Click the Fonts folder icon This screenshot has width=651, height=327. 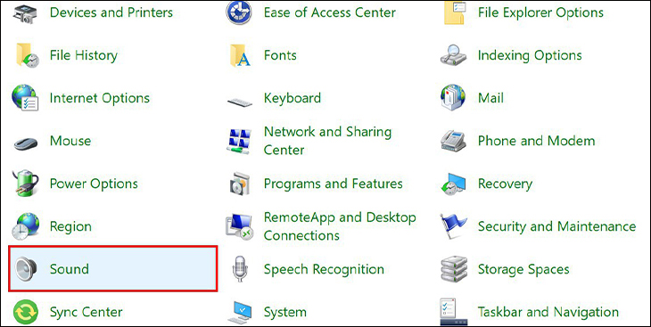[241, 55]
